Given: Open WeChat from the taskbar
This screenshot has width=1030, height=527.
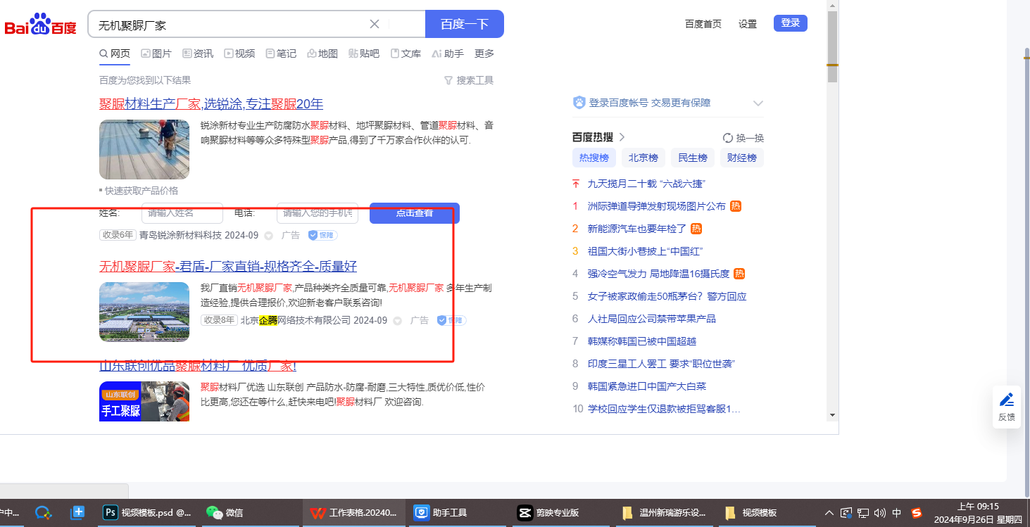Looking at the screenshot, I should pos(225,512).
